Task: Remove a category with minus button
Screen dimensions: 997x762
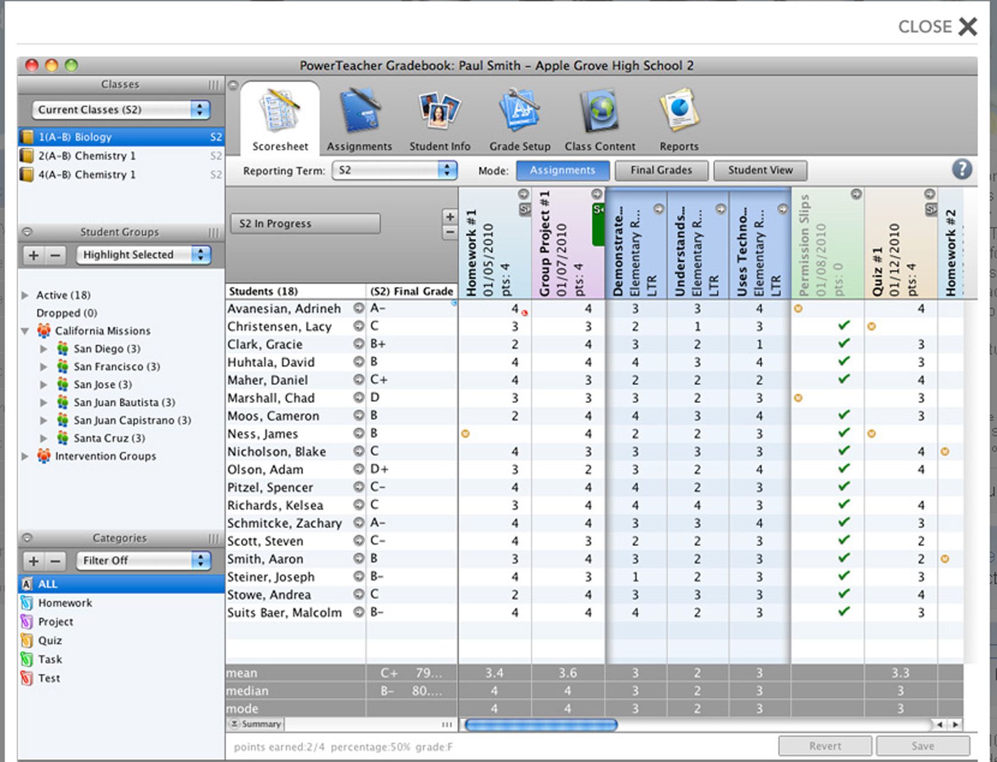Action: 55,561
